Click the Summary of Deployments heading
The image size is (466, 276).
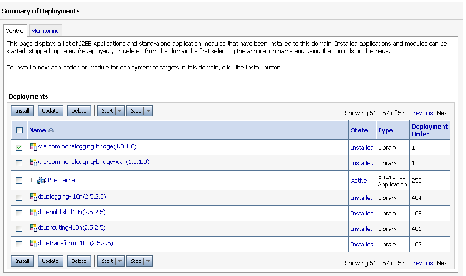[41, 11]
